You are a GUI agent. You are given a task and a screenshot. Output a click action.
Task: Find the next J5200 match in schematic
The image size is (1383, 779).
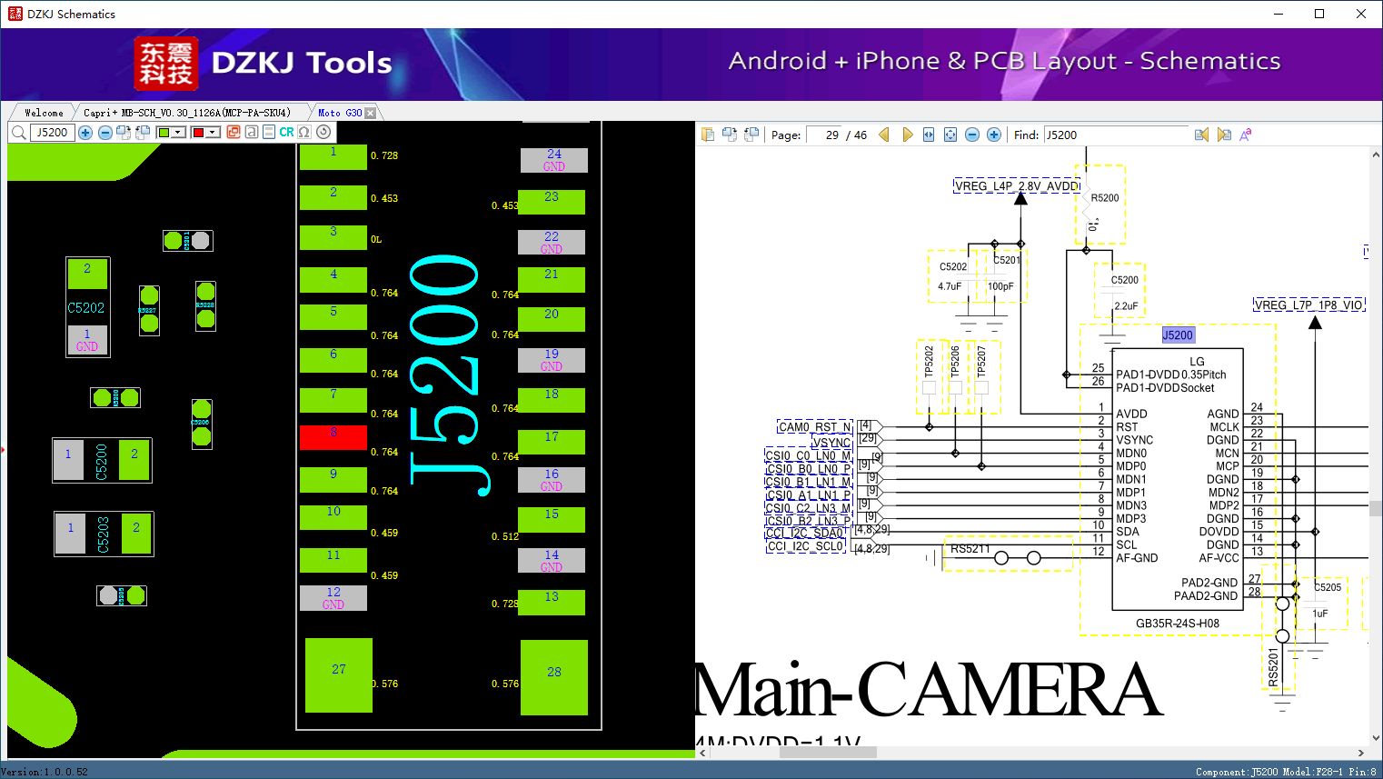tap(1224, 135)
